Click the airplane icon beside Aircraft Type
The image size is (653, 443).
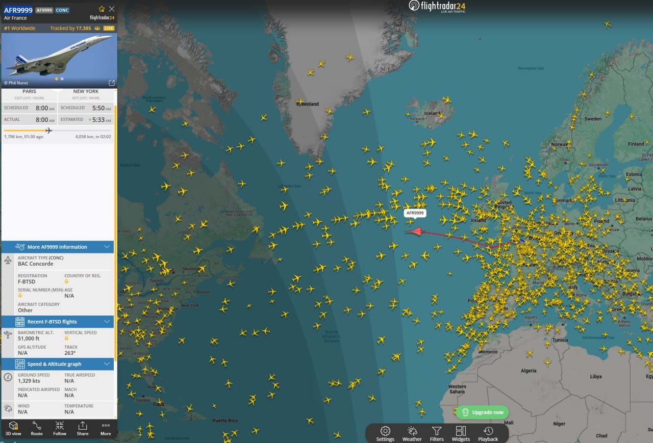8,260
